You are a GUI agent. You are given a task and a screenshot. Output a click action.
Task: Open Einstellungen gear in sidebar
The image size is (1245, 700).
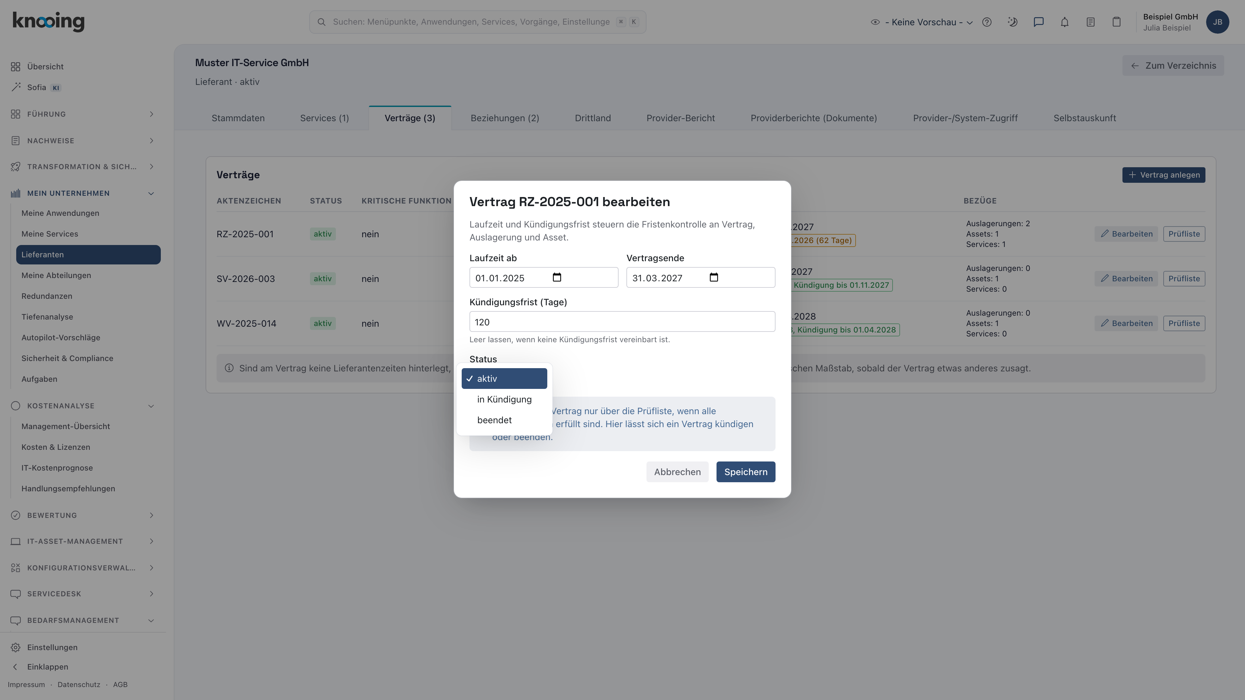point(16,647)
